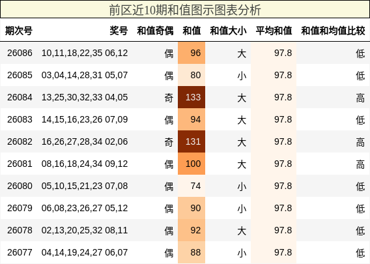The height and width of the screenshot is (264, 370).
Task: Click the 和值 column header
Action: tap(192, 31)
